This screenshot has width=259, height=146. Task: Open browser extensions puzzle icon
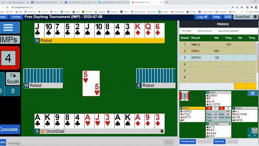point(252,7)
